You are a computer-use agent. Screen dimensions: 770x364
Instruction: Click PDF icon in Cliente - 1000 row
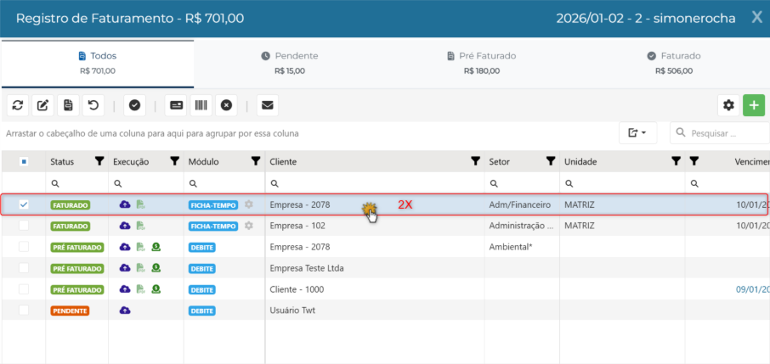(140, 289)
